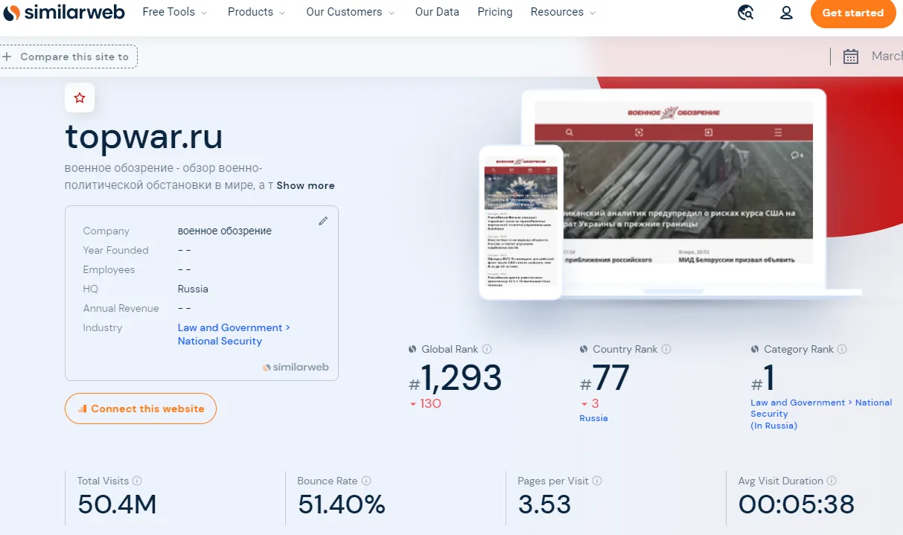
Task: Click the Bounce Rate info icon
Action: (366, 481)
